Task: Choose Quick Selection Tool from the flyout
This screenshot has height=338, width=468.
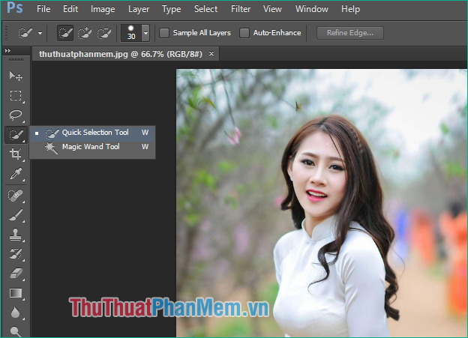Action: pos(92,133)
